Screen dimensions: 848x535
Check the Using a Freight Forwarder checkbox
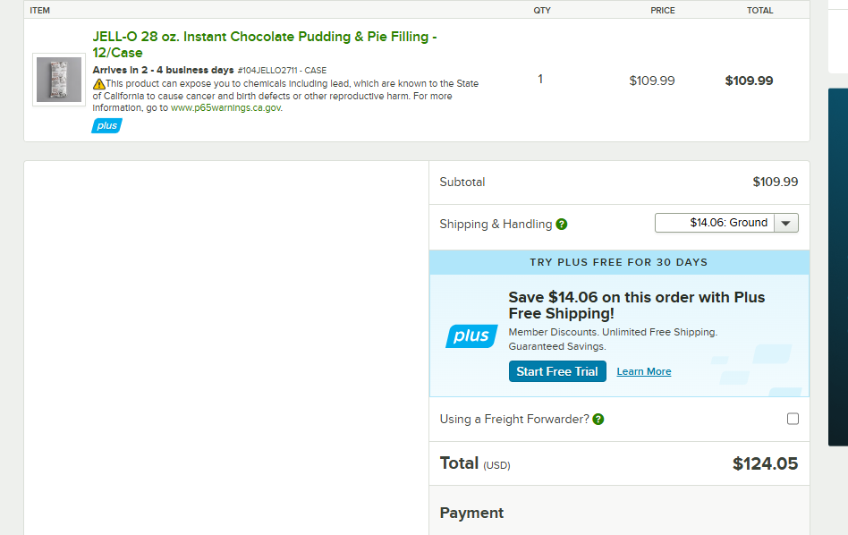793,419
